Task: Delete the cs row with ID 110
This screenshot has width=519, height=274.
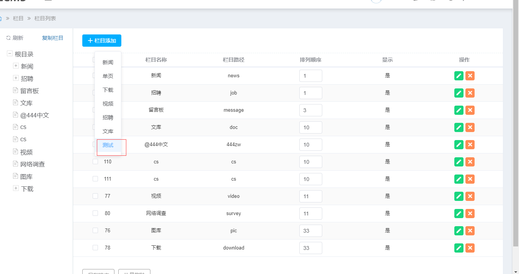Action: tap(470, 162)
